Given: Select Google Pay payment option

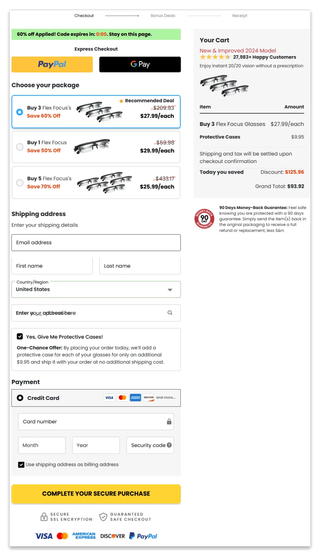Looking at the screenshot, I should pyautogui.click(x=139, y=64).
